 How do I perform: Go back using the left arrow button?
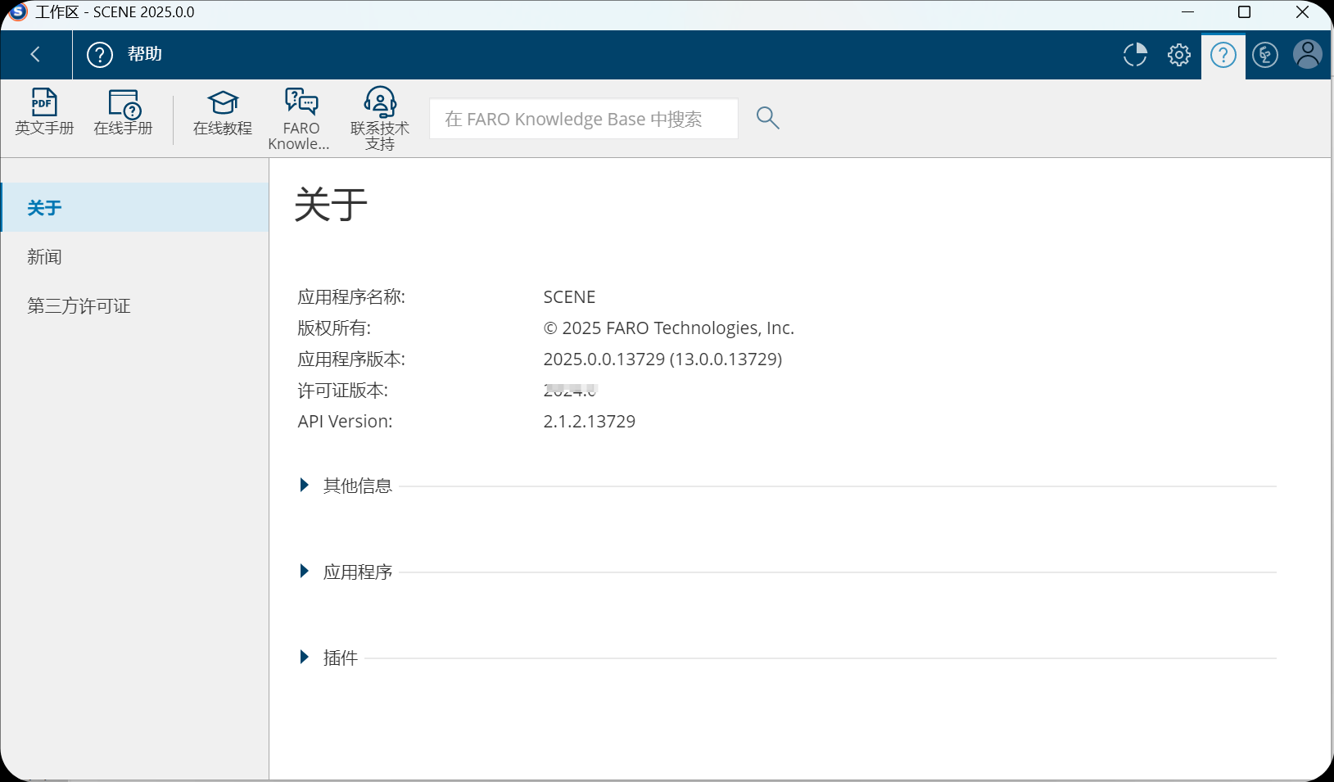[x=35, y=55]
